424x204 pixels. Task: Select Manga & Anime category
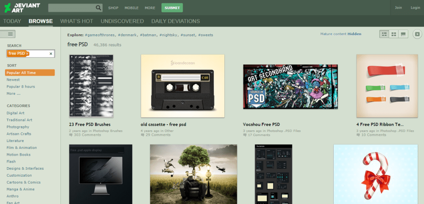click(x=21, y=190)
